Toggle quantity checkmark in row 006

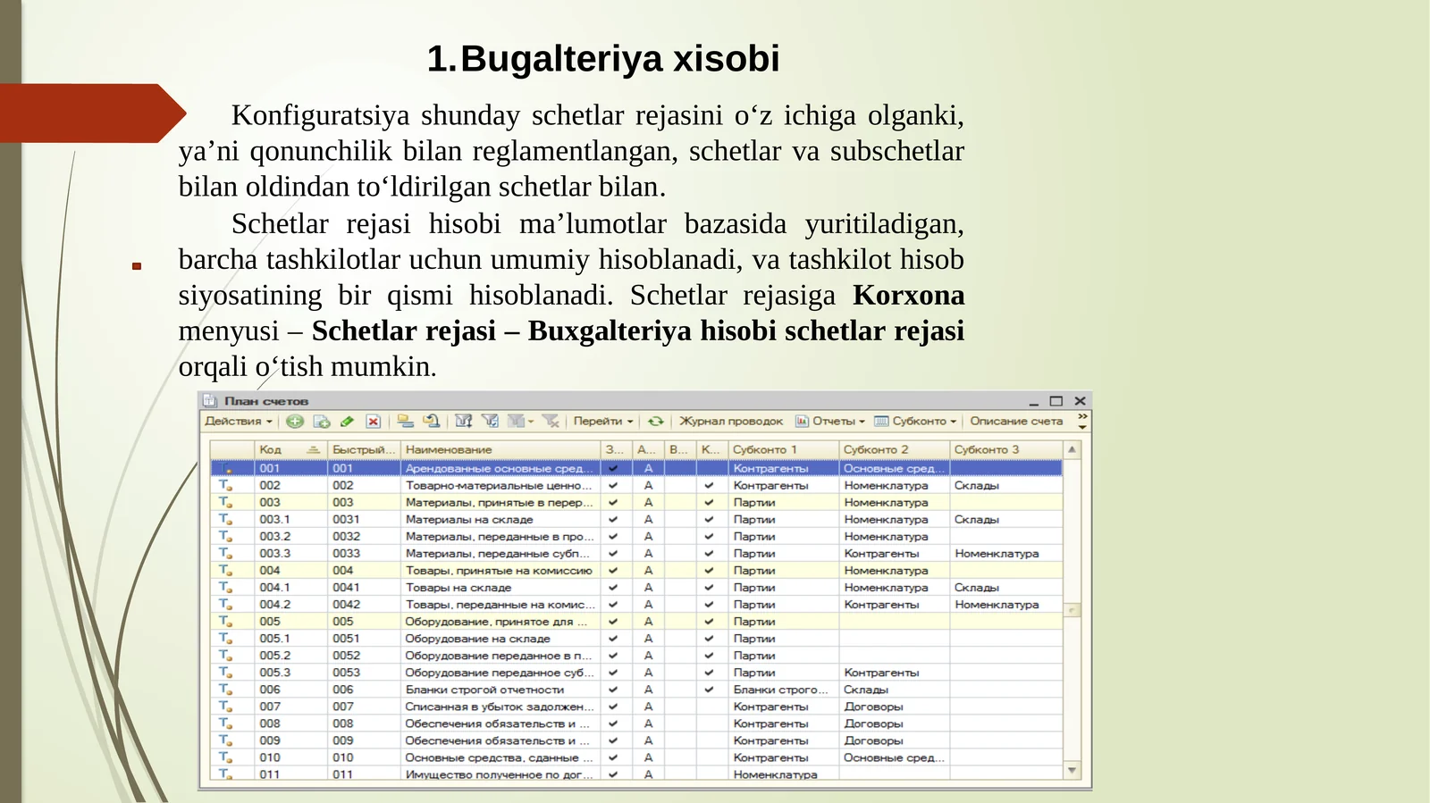coord(709,689)
